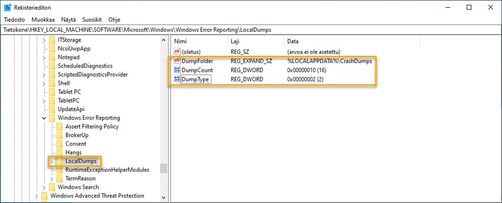Expand the Windows Search key
This screenshot has height=203, width=502.
44,187
